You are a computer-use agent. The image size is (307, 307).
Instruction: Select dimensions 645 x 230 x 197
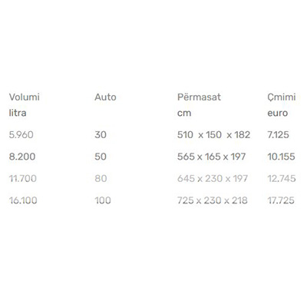coord(213,178)
